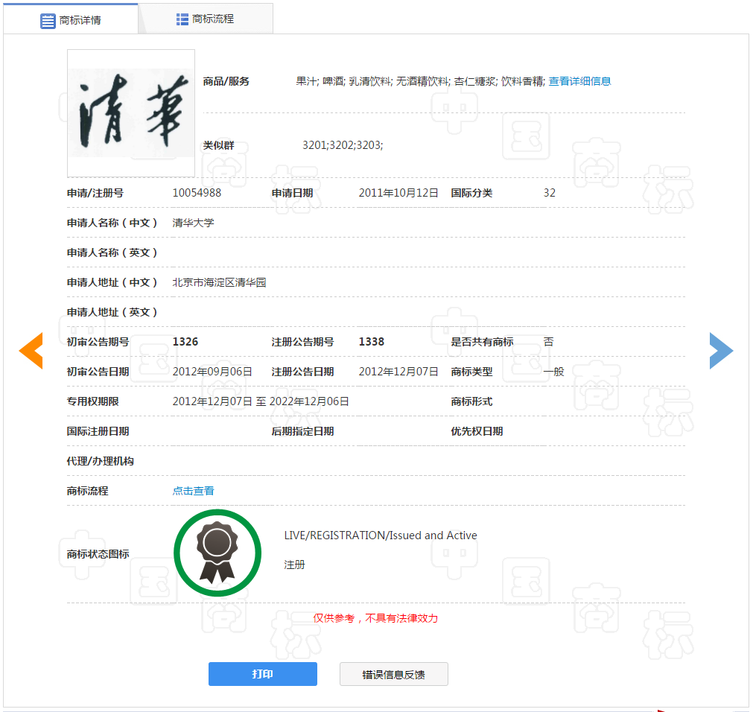Select the registration number 10054988
Screen dimensions: 753x712
tap(197, 193)
